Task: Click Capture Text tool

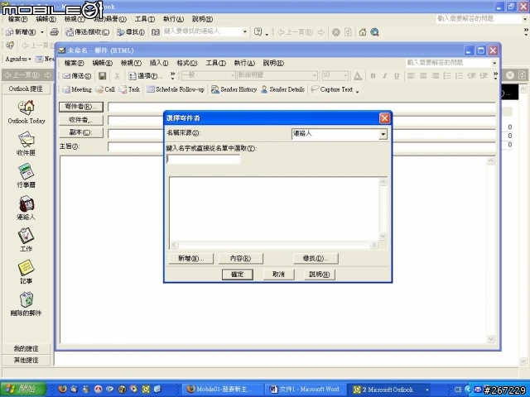Action: click(x=332, y=89)
